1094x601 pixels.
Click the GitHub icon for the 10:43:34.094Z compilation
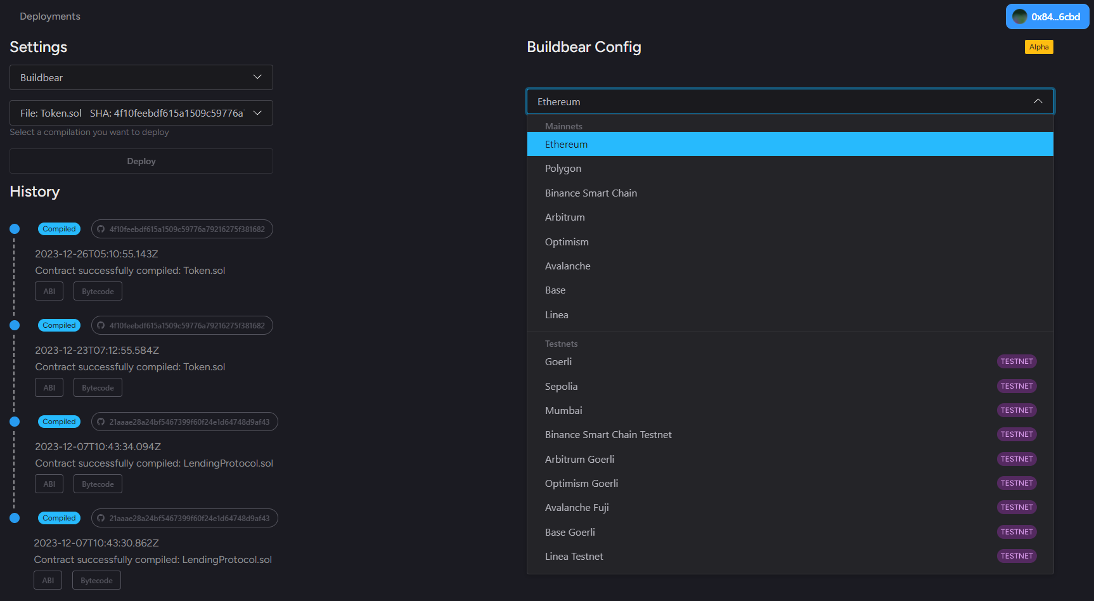click(x=101, y=422)
